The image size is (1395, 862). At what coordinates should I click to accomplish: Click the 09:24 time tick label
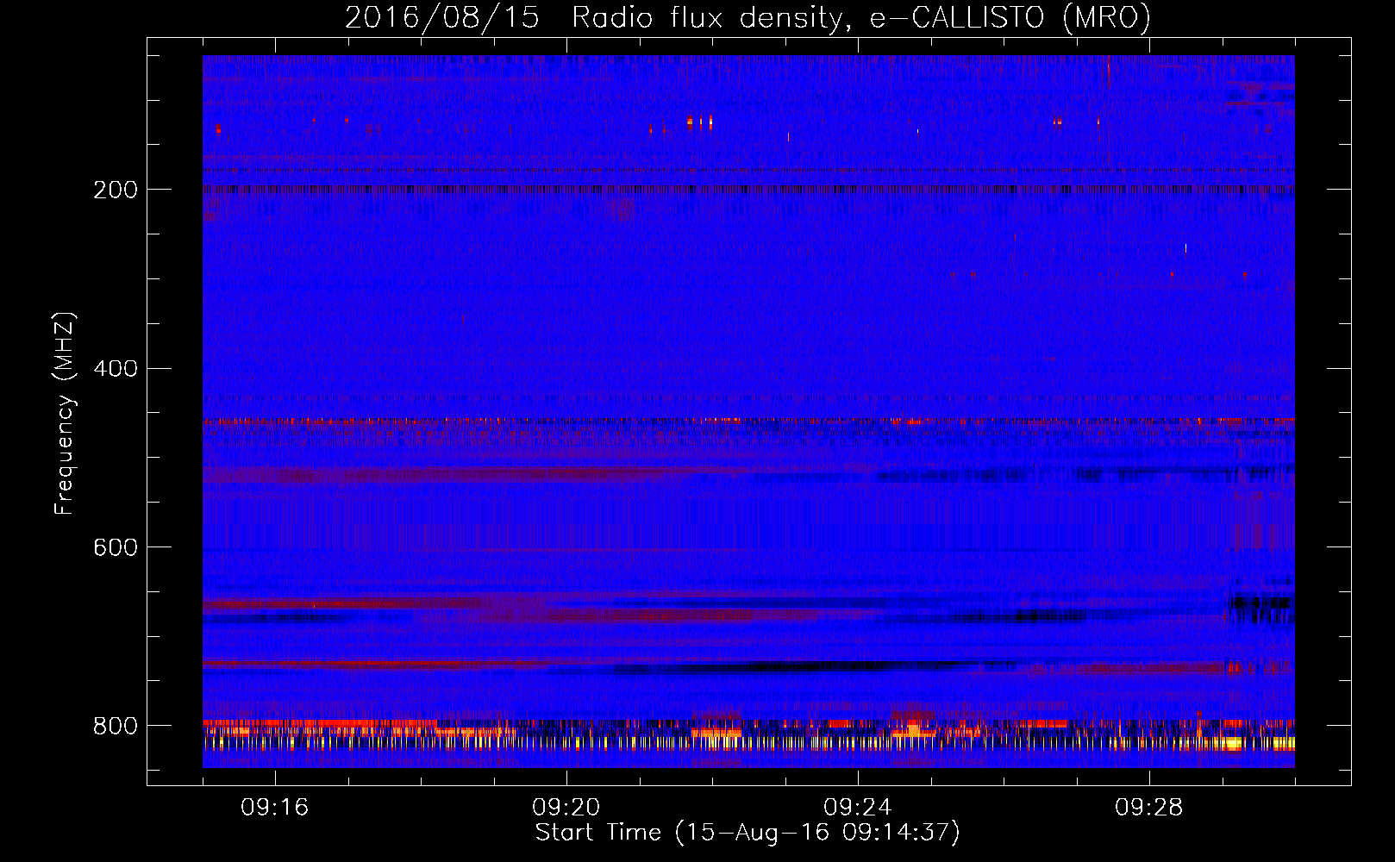[858, 808]
